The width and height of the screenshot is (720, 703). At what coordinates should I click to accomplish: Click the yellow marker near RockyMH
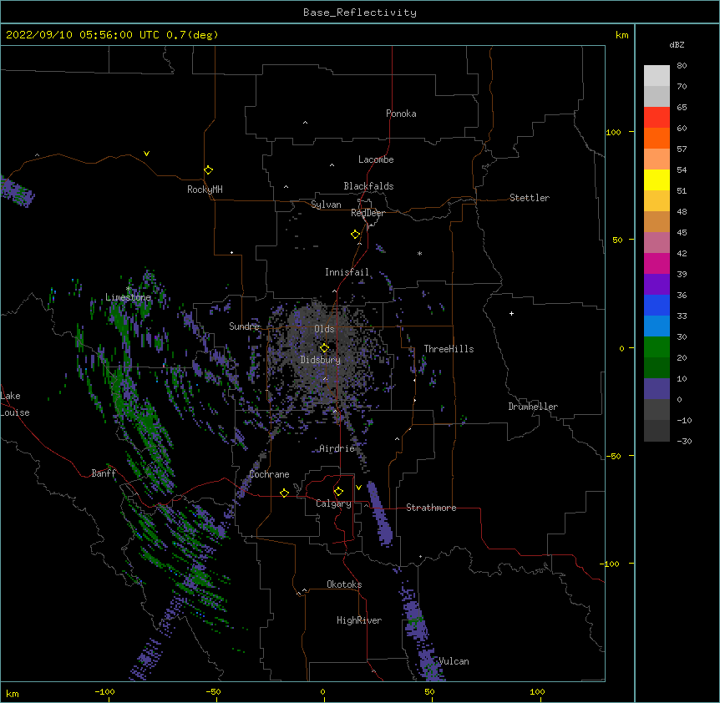208,170
